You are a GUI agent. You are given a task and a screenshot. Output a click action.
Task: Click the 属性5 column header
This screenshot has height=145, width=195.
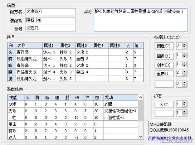117,46
